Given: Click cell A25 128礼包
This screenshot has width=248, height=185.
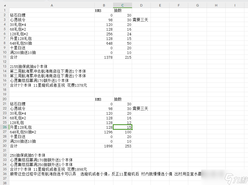Looking at the screenshot, I should click(52, 122).
